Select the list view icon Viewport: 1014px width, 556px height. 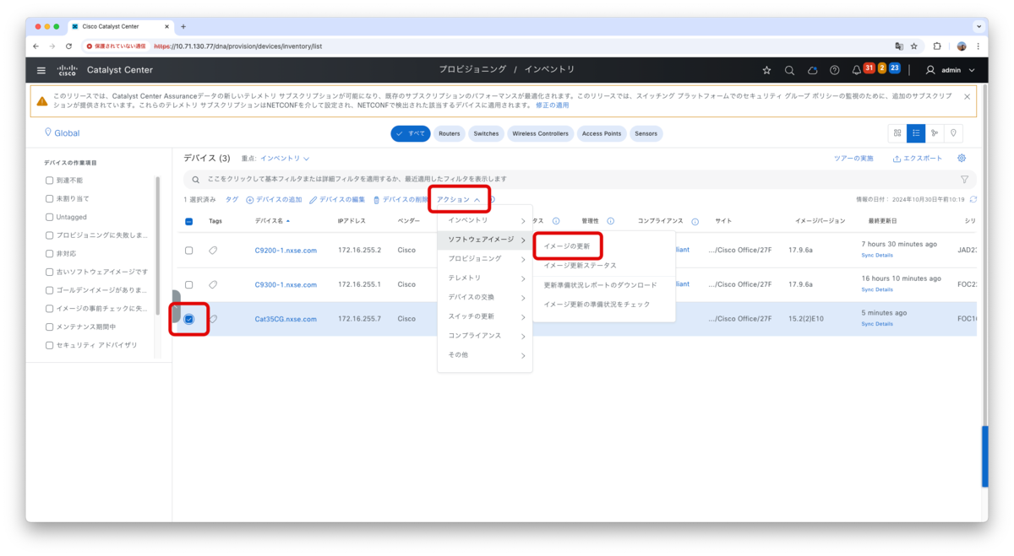click(916, 133)
